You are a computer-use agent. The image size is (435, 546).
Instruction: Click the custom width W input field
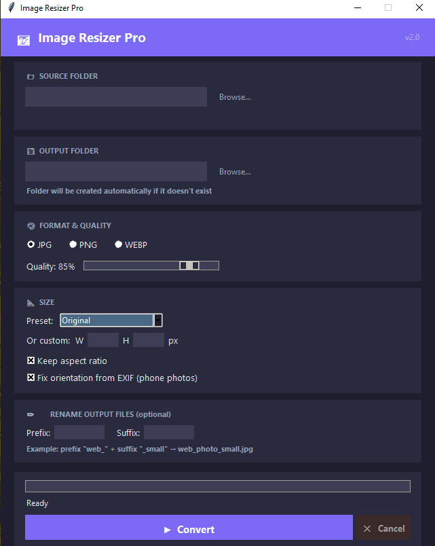pos(103,340)
